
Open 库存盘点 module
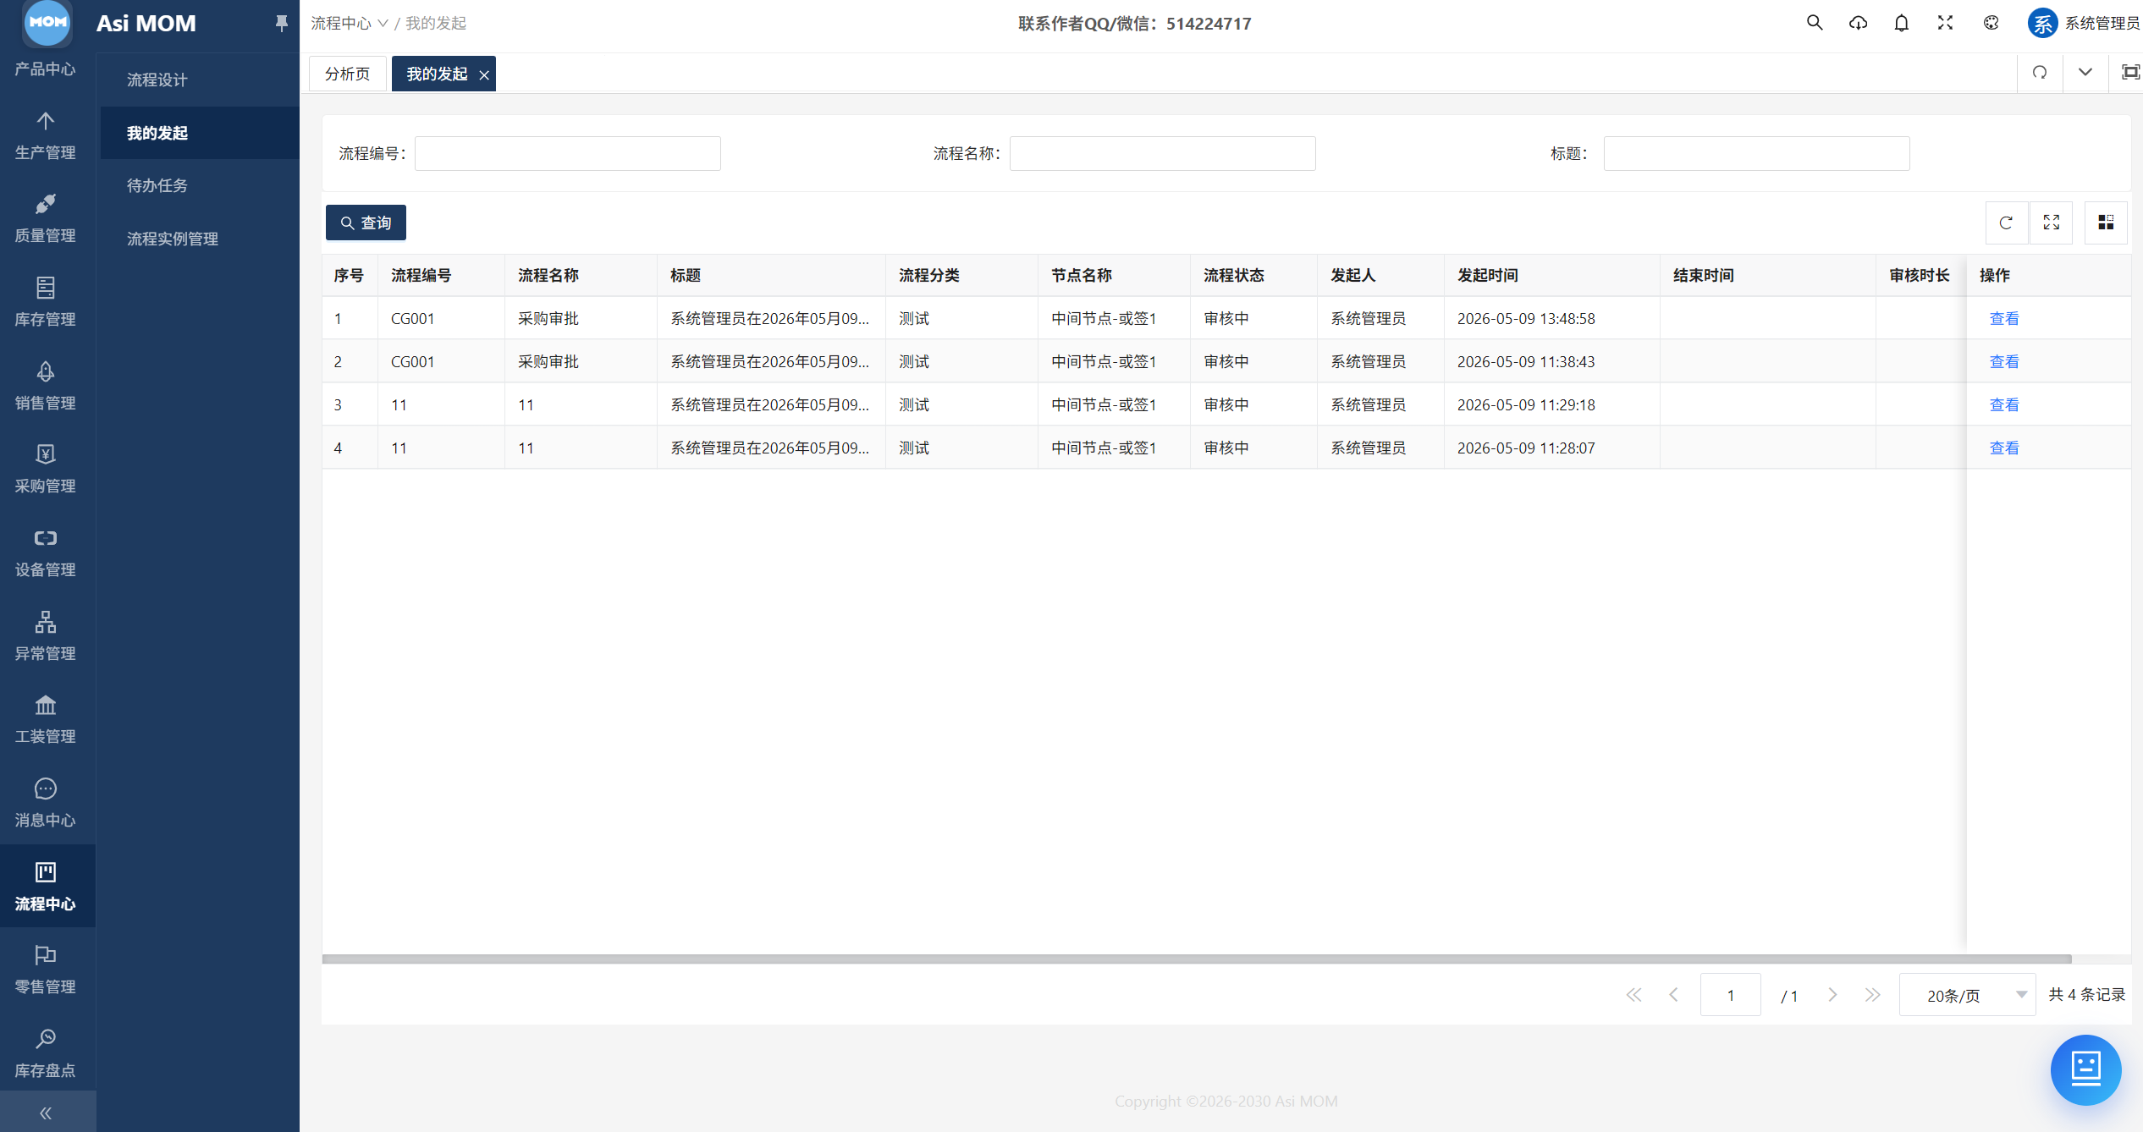click(46, 1053)
